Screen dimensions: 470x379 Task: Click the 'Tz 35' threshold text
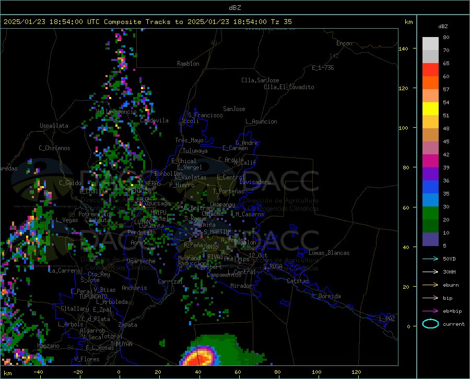tap(281, 22)
